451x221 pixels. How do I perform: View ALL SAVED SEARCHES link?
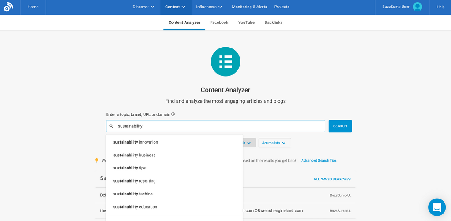coord(332,180)
